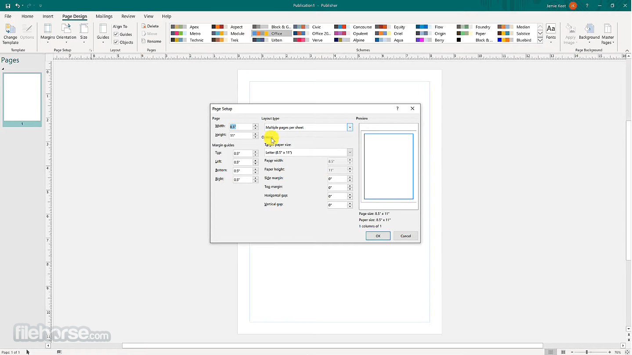This screenshot has height=355, width=632.
Task: Click the zoom level 76% in the status bar
Action: pyautogui.click(x=618, y=352)
